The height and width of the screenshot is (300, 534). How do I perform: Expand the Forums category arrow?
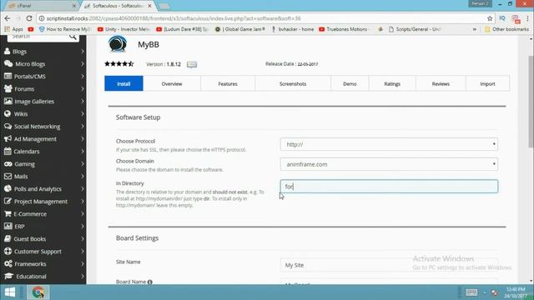click(83, 89)
